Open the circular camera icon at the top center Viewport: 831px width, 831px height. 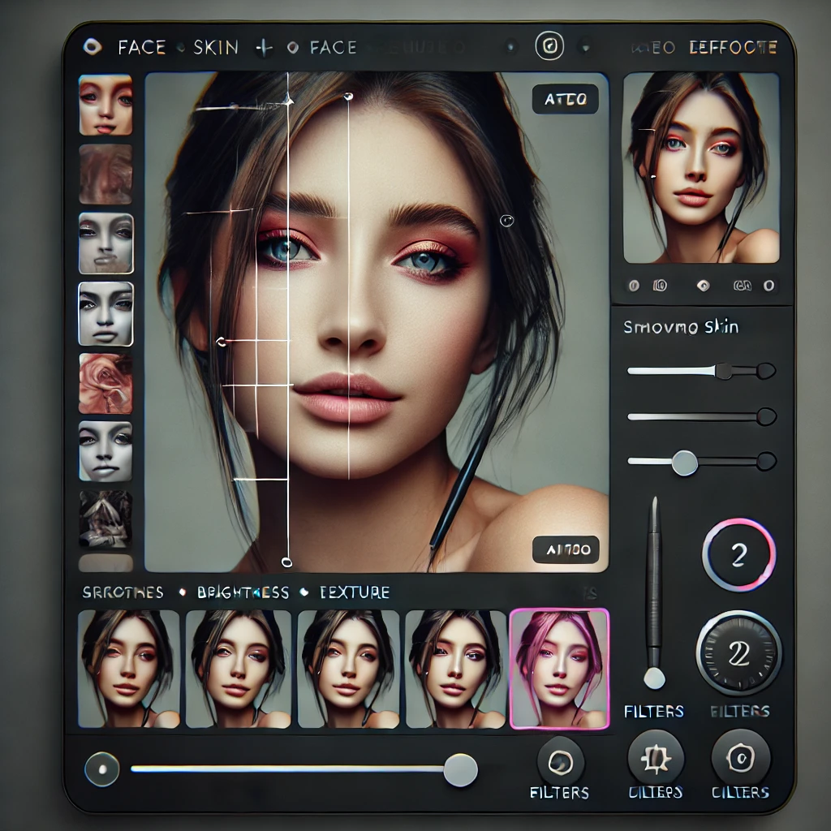point(549,47)
